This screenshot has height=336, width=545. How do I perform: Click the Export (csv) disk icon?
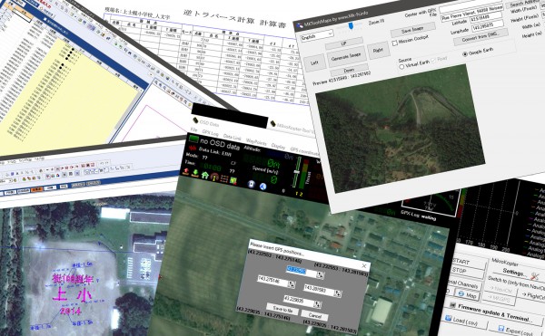click(x=501, y=328)
